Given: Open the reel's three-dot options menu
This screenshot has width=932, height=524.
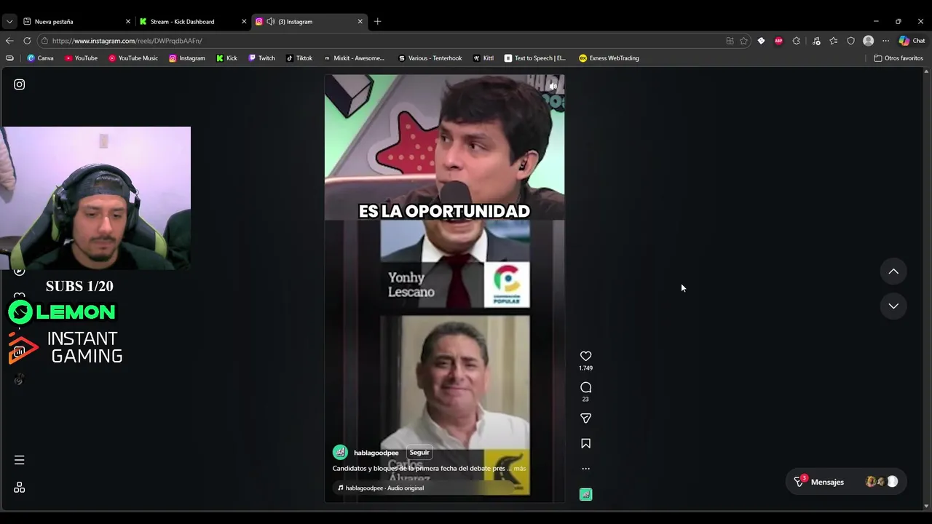Looking at the screenshot, I should [585, 469].
